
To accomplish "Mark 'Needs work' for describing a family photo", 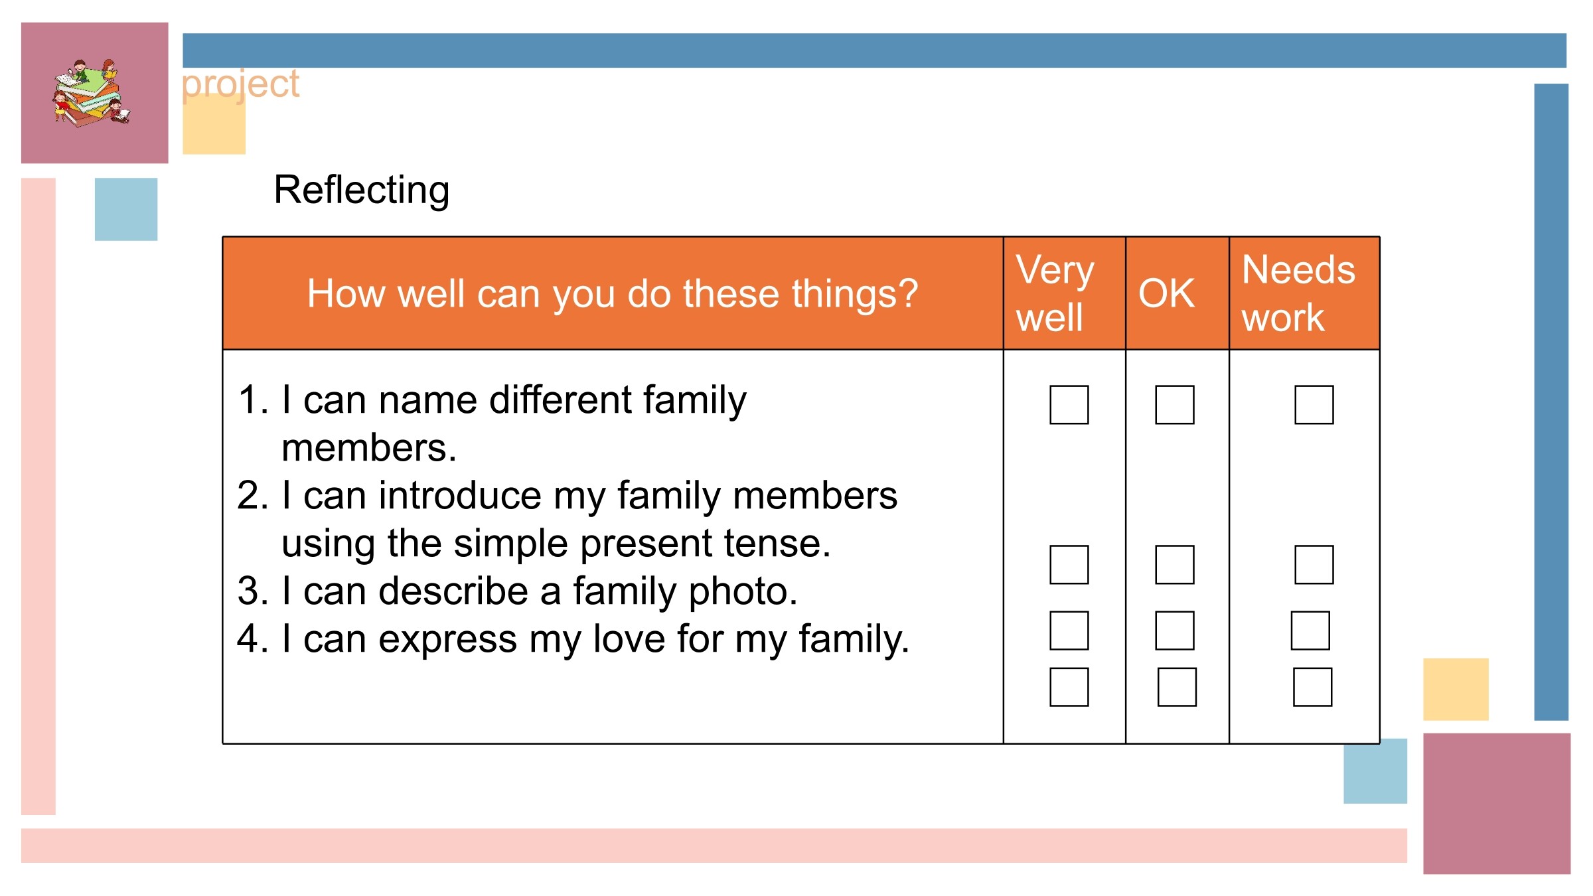I will (1310, 630).
